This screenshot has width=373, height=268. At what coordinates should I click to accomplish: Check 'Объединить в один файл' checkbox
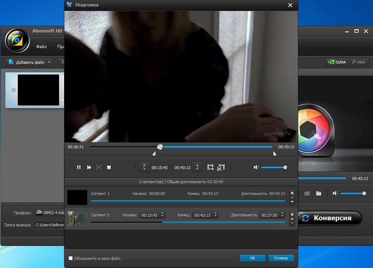point(71,258)
